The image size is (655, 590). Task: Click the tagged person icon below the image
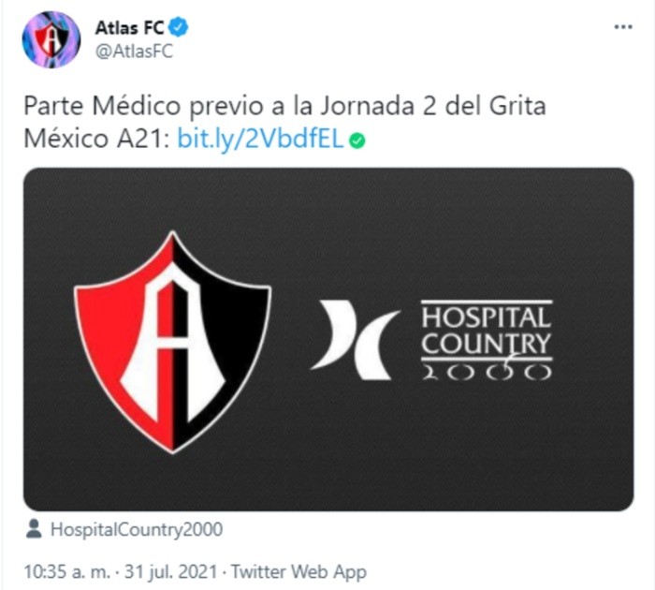click(x=34, y=529)
